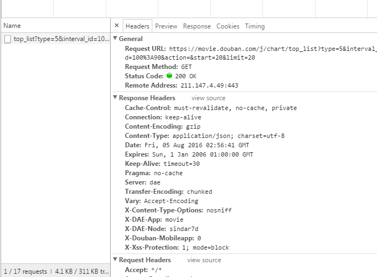
Task: Open the Preview tab
Action: 166,26
